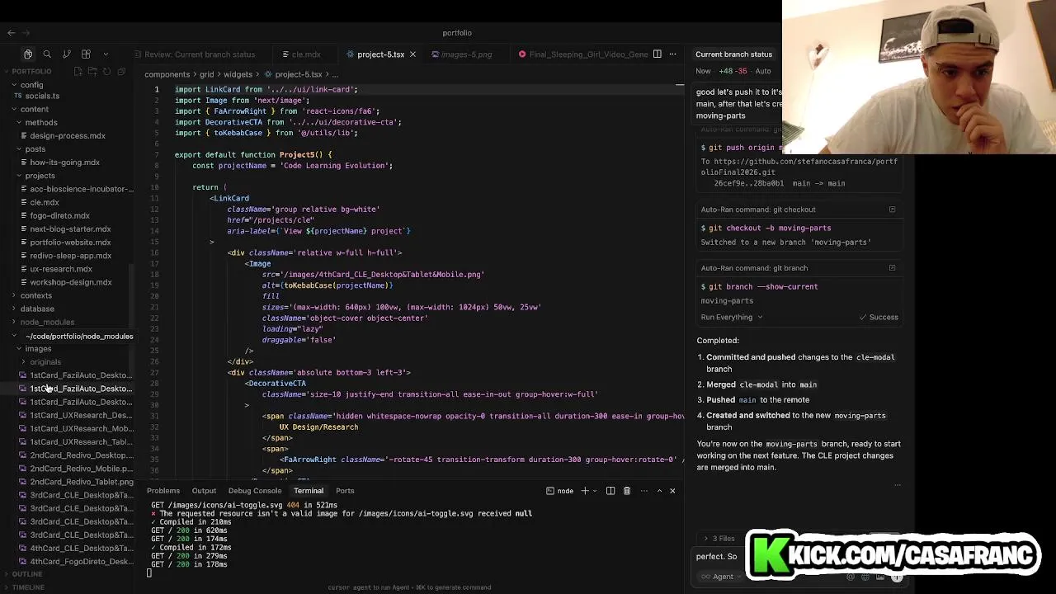Kill the terminal with trash icon
The width and height of the screenshot is (1056, 594).
click(627, 491)
